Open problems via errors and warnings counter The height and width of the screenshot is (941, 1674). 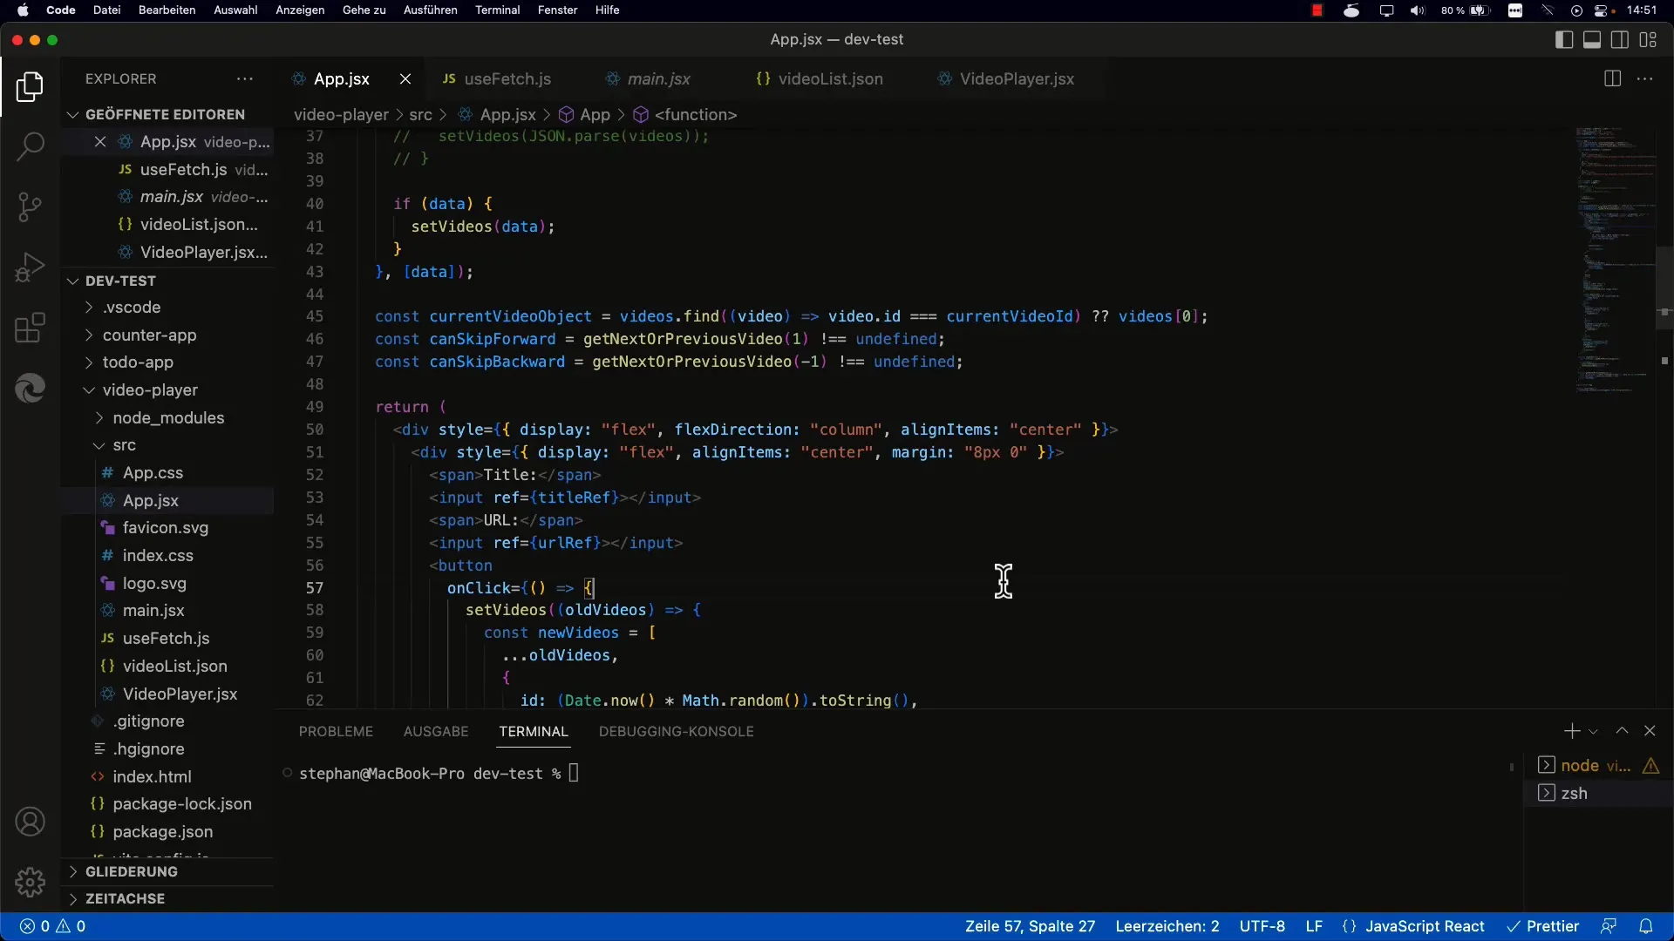tap(52, 926)
